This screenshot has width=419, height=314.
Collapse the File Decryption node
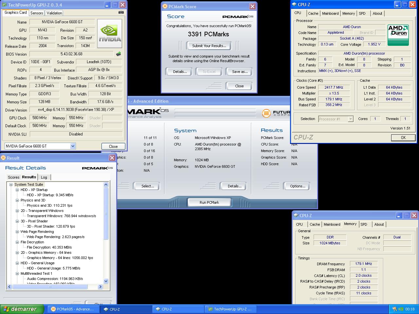coord(17,242)
